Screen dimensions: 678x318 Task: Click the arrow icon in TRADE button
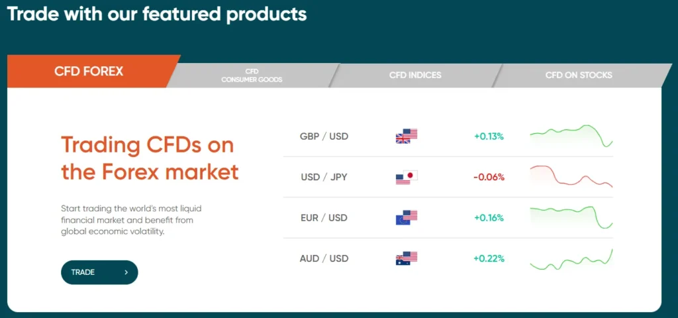coord(126,272)
